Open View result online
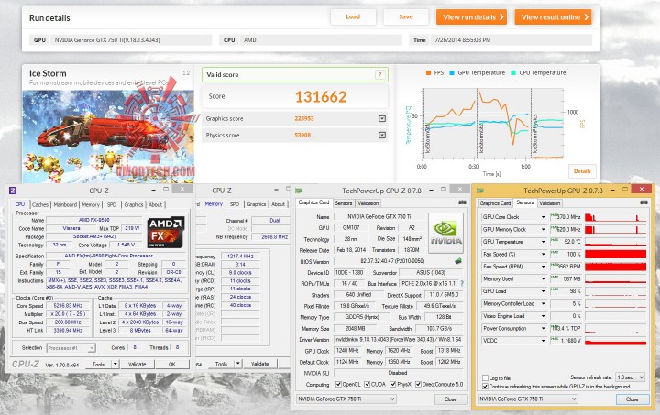Image resolution: width=660 pixels, height=415 pixels. pyautogui.click(x=553, y=17)
